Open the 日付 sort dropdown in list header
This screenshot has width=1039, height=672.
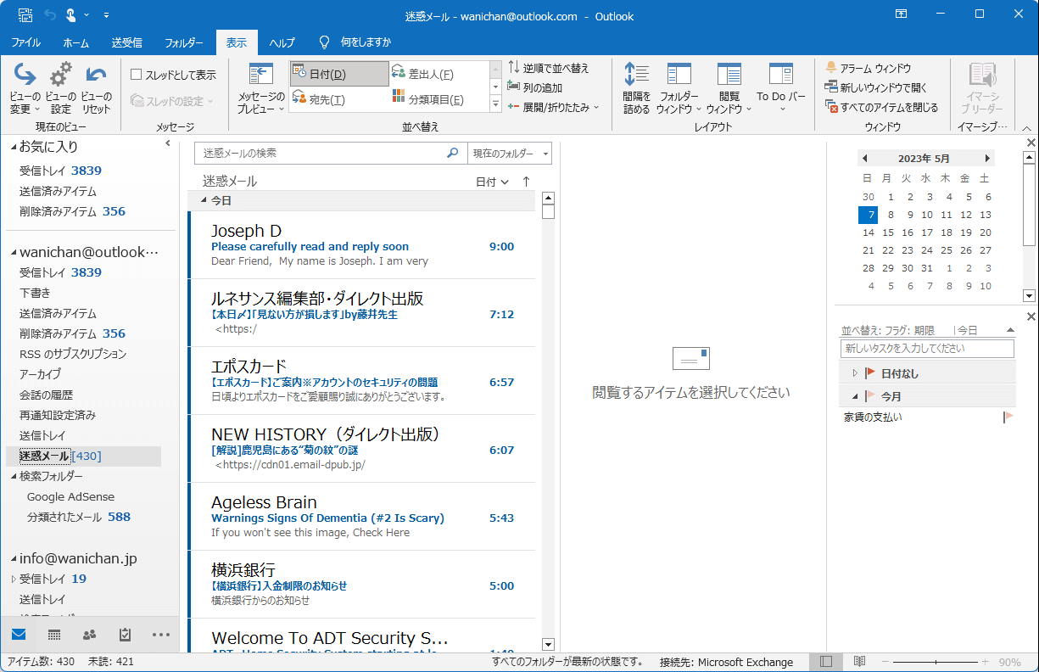492,182
